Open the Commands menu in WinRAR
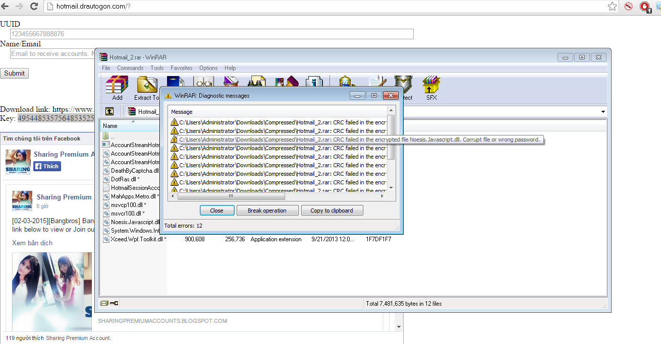 coord(130,68)
